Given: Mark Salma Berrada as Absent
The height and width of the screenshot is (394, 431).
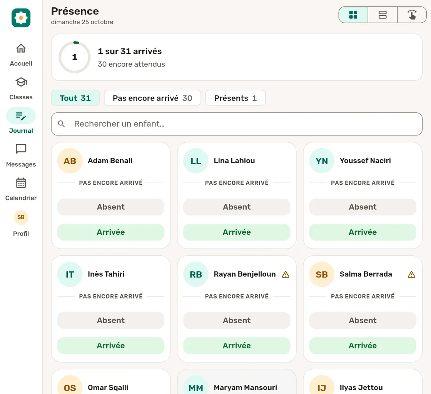Looking at the screenshot, I should (363, 321).
